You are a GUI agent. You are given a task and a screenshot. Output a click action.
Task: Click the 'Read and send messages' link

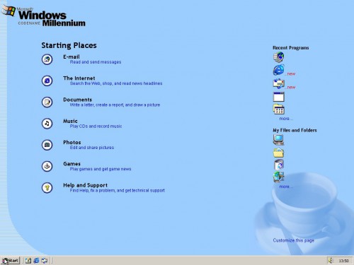(96, 62)
